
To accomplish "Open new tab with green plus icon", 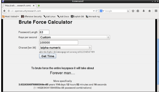I will pyautogui.click(x=39, y=6).
